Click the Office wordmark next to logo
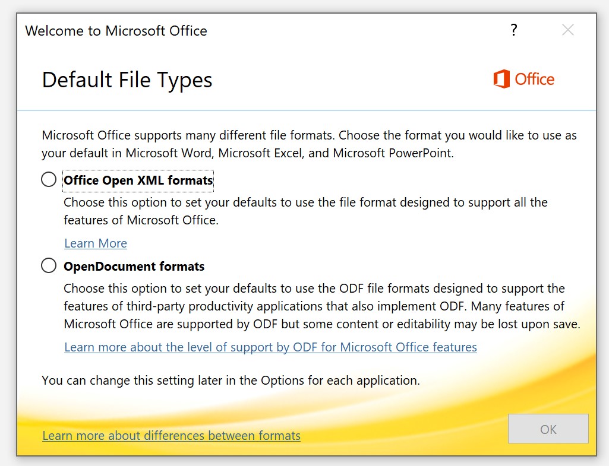 pyautogui.click(x=534, y=80)
